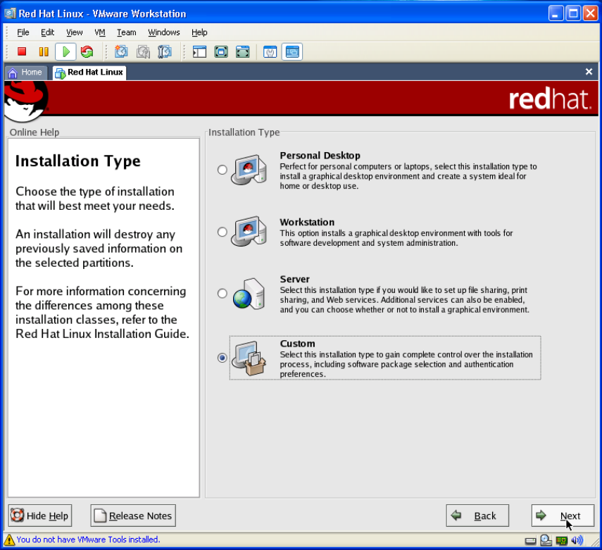Select the Custom installation radio button
Viewport: 602px width, 550px height.
[x=222, y=358]
